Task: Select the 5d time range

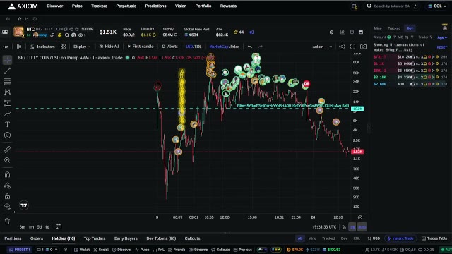Action: point(40,227)
